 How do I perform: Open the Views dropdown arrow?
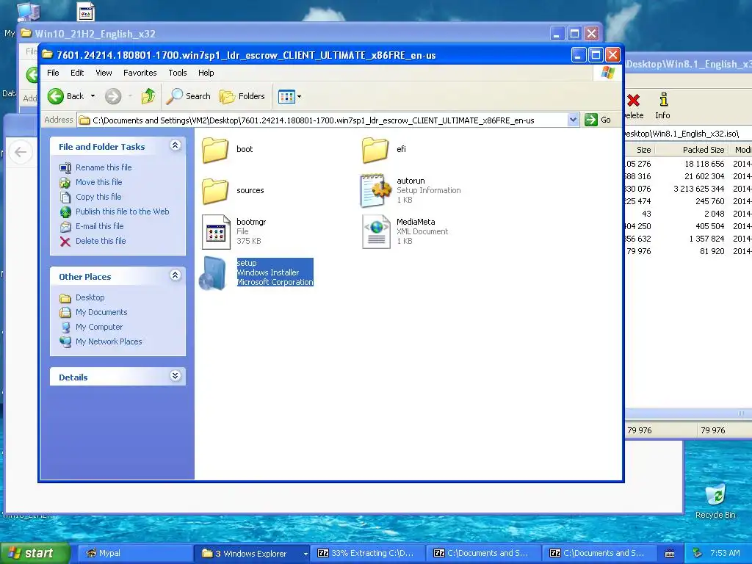pyautogui.click(x=300, y=96)
